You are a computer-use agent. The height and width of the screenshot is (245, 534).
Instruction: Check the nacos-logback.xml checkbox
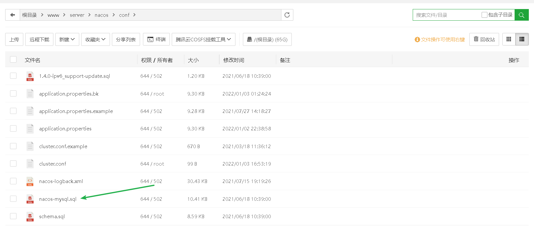click(13, 181)
